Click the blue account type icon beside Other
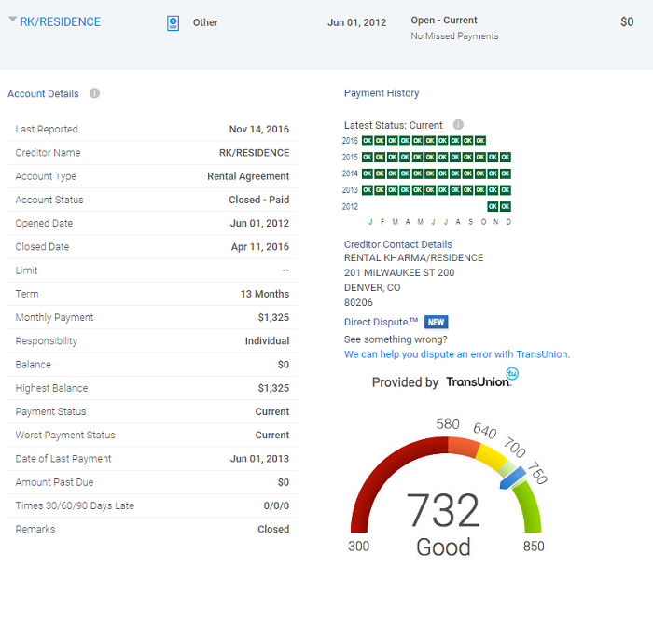 coord(173,22)
